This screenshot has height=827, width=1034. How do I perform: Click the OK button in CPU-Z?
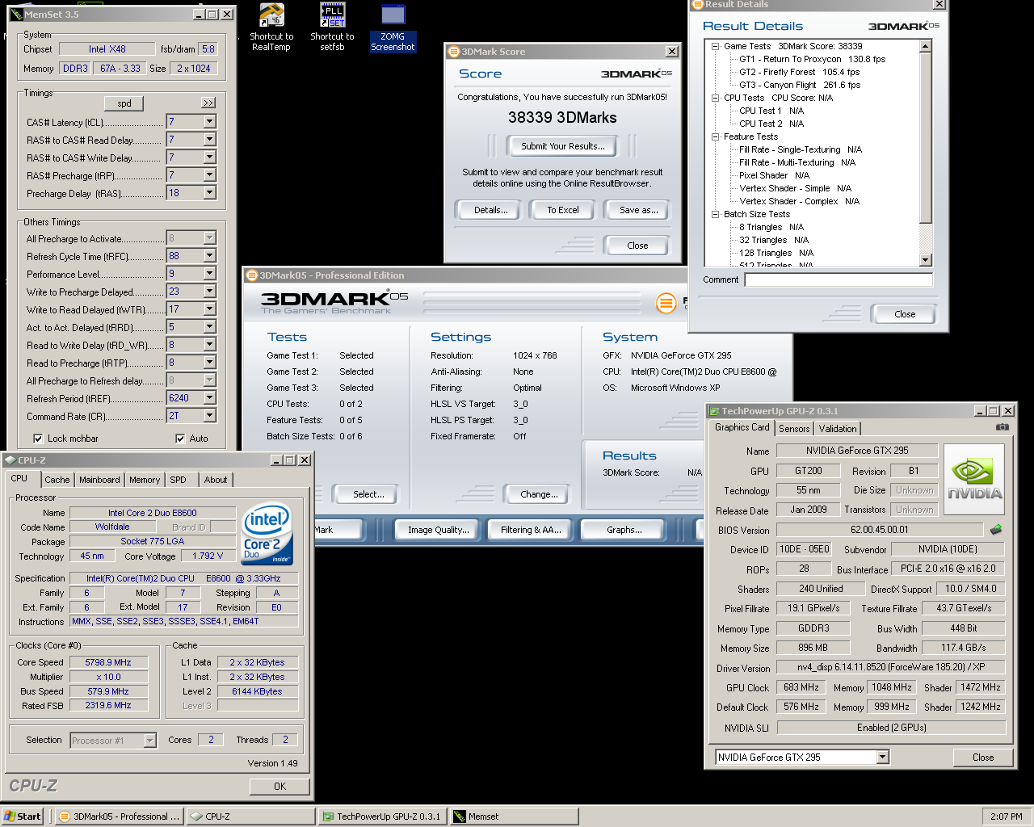click(x=280, y=786)
